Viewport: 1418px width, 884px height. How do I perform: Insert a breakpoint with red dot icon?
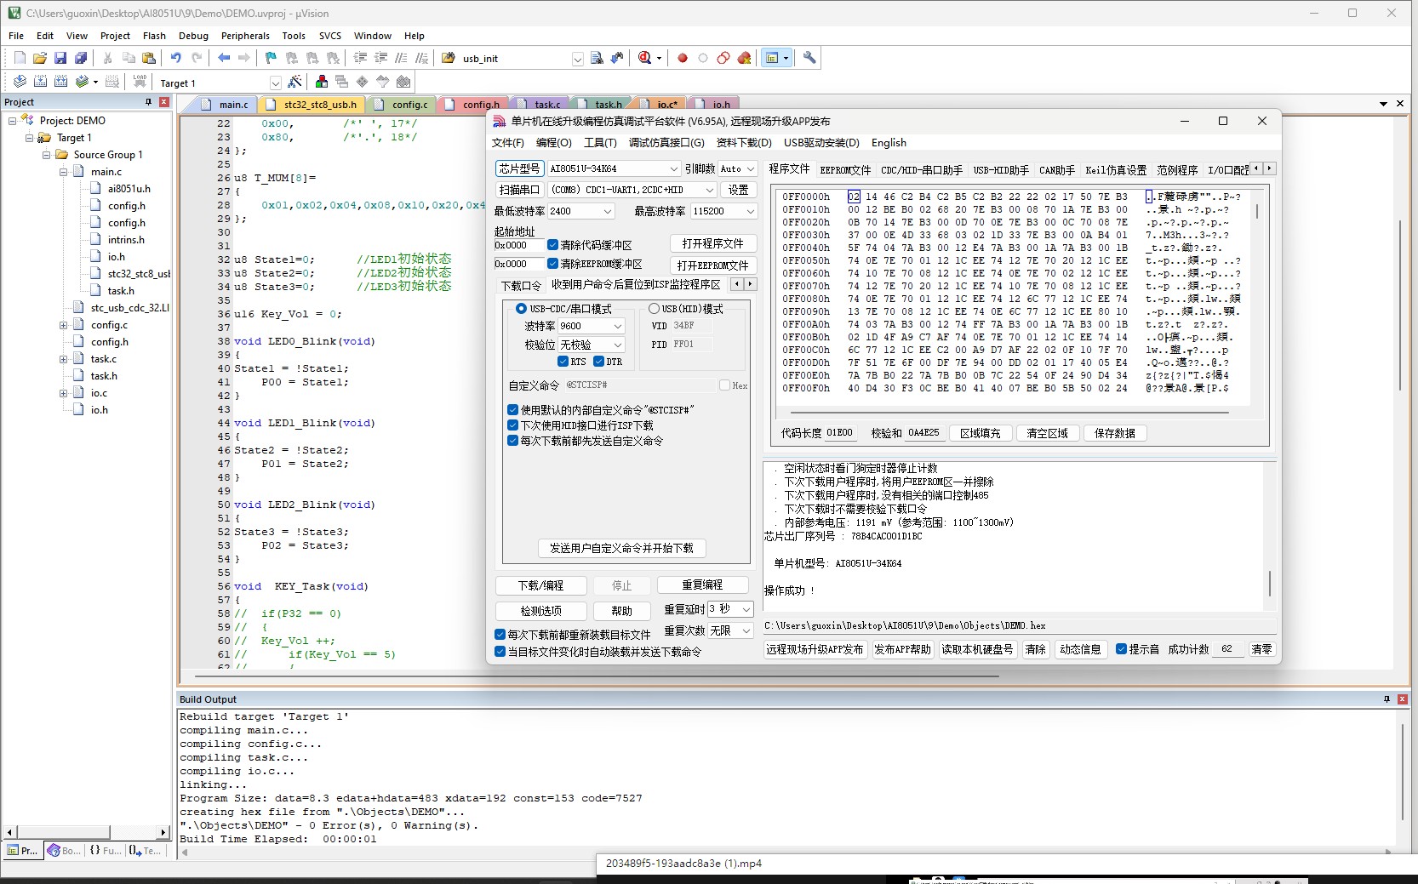pyautogui.click(x=683, y=58)
